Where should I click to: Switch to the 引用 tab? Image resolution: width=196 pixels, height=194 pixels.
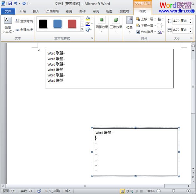point(69,11)
